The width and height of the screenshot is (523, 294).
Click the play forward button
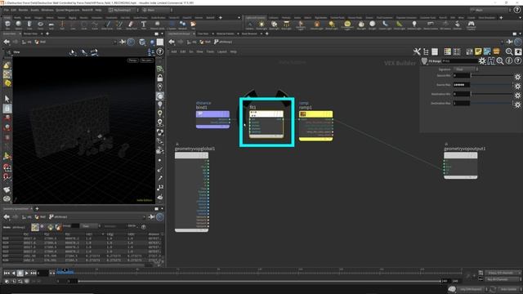[27, 273]
